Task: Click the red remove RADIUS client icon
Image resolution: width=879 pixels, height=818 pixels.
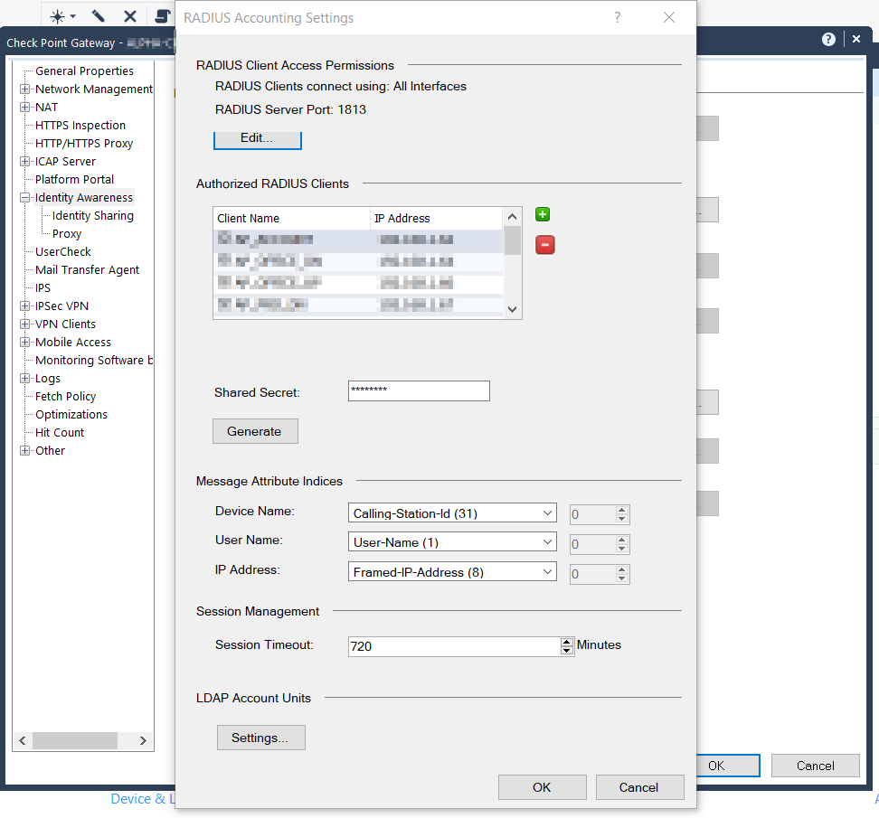Action: [545, 244]
